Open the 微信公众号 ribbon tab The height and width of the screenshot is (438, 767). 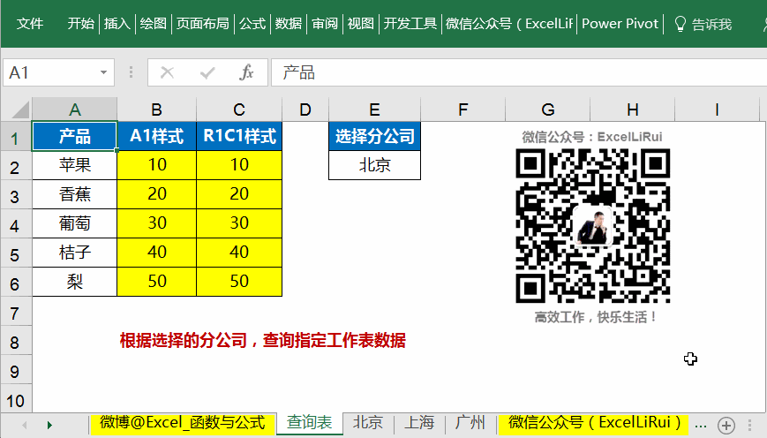click(509, 24)
